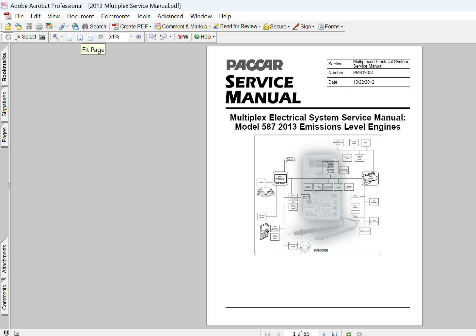Expand the Help toolbar dropdown arrow
The width and height of the screenshot is (476, 336).
(x=214, y=37)
